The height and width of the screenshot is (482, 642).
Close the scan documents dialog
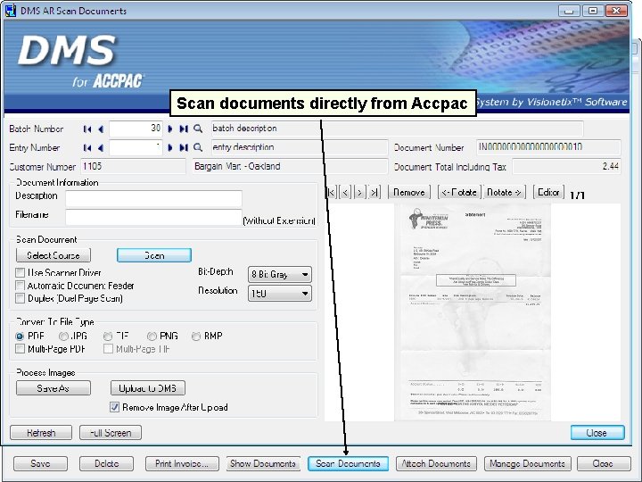point(597,433)
